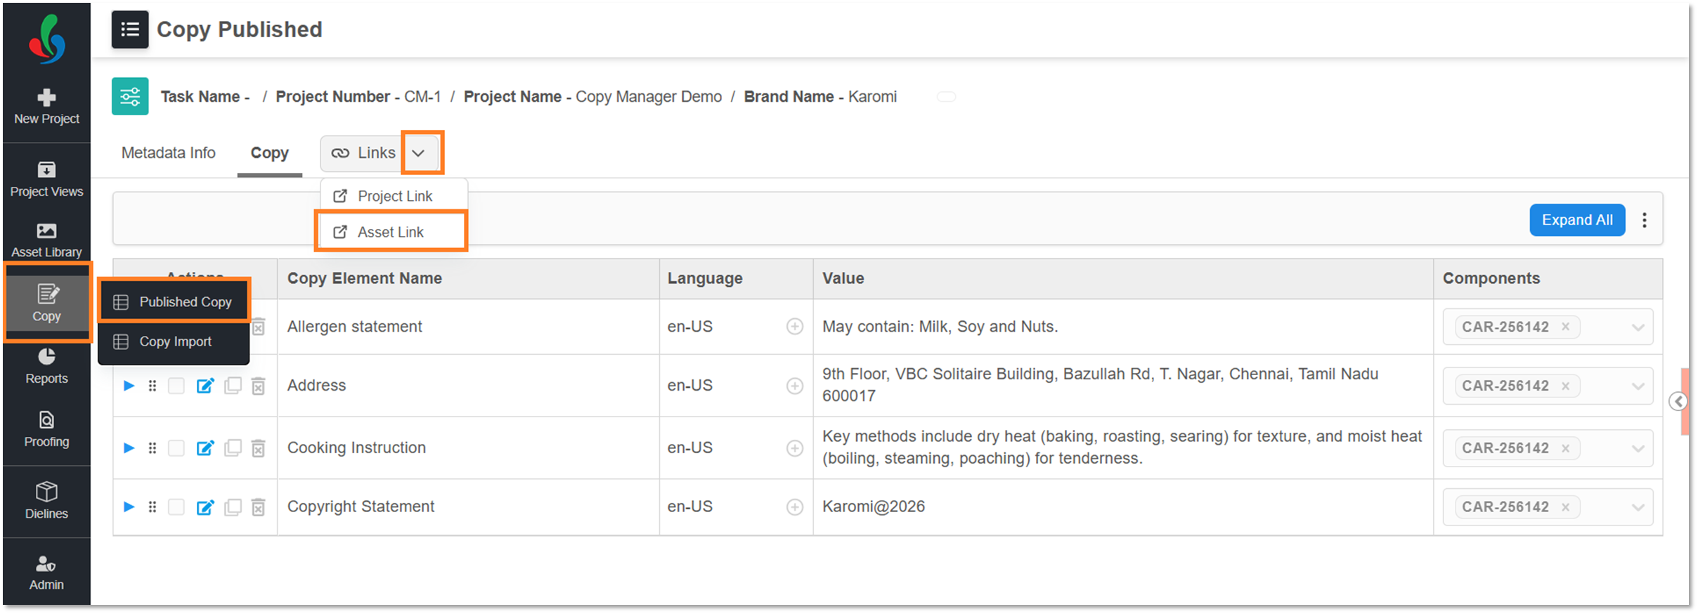Open the teal filter settings icon

click(130, 96)
